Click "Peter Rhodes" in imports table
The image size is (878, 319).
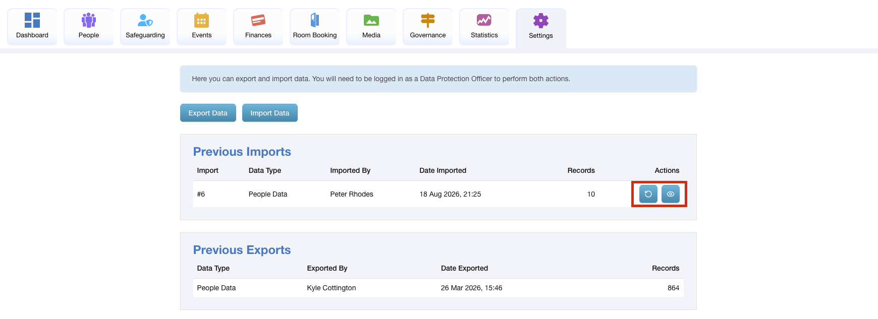tap(352, 194)
